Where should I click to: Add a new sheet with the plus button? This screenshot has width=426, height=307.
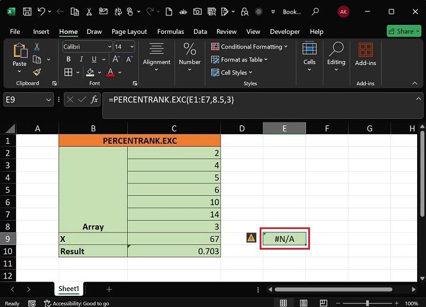(x=109, y=289)
